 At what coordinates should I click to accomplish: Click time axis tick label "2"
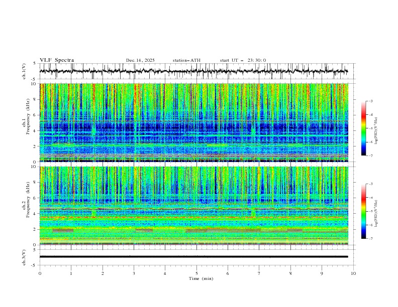[x=103, y=273]
